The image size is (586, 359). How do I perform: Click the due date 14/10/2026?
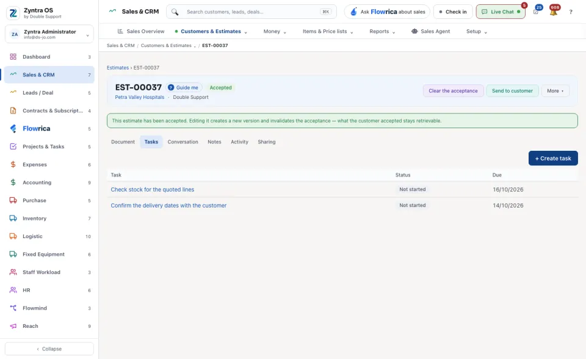(508, 206)
